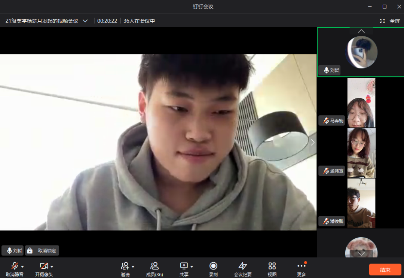Open the 成员(36) members list

click(154, 266)
